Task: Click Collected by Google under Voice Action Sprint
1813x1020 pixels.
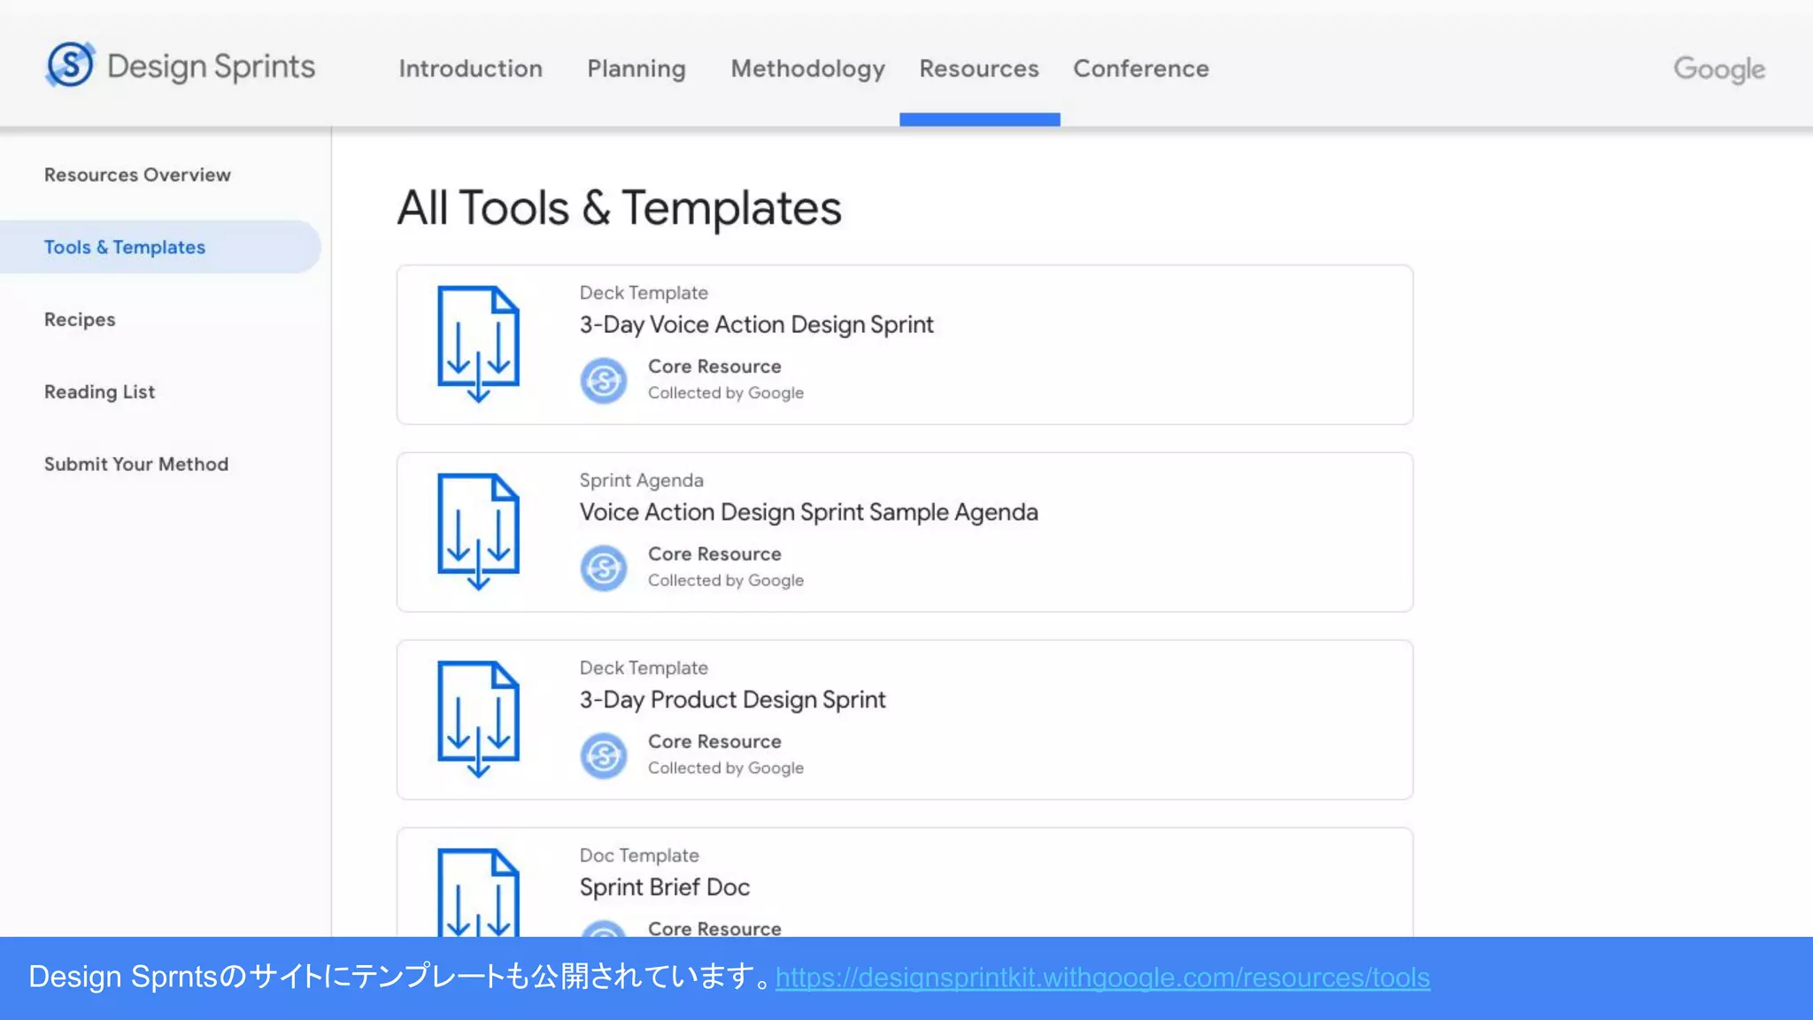Action: pos(726,393)
